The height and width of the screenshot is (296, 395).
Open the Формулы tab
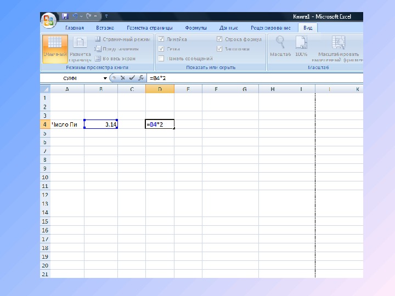[196, 28]
